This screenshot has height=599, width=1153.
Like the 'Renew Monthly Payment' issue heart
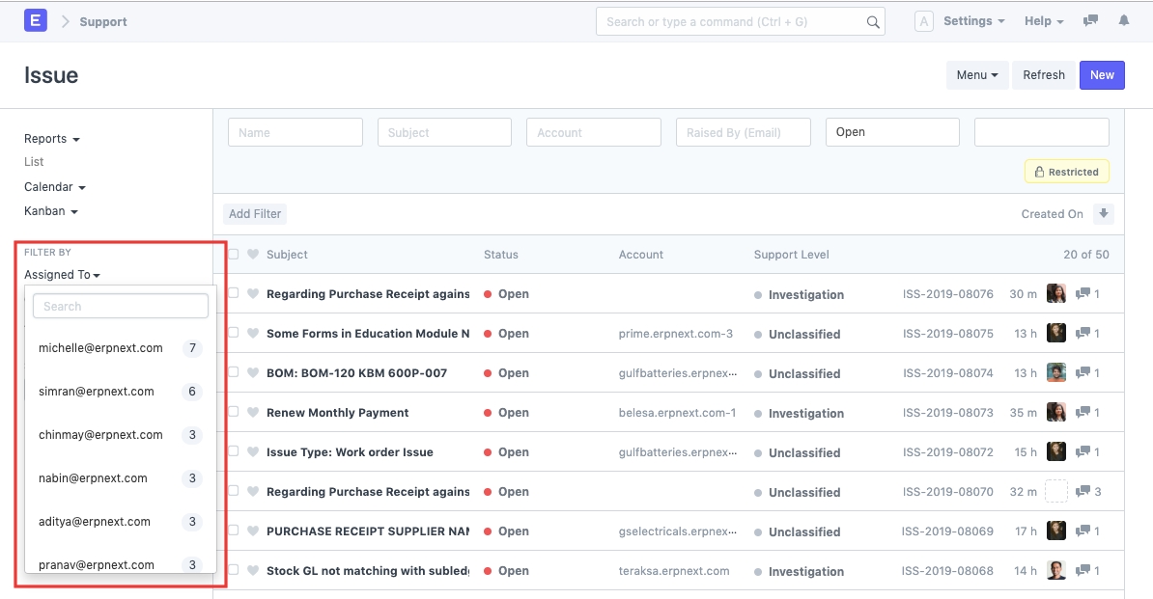(253, 413)
